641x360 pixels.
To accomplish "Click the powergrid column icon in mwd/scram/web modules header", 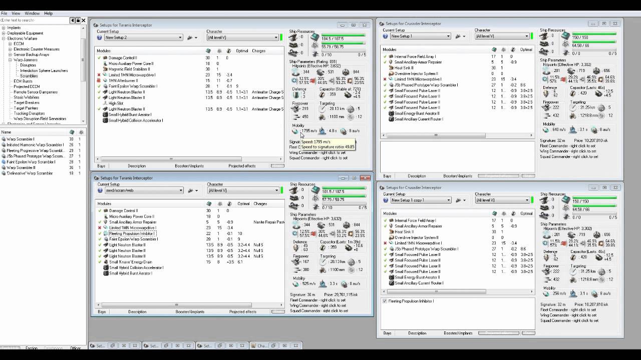I will click(x=219, y=204).
